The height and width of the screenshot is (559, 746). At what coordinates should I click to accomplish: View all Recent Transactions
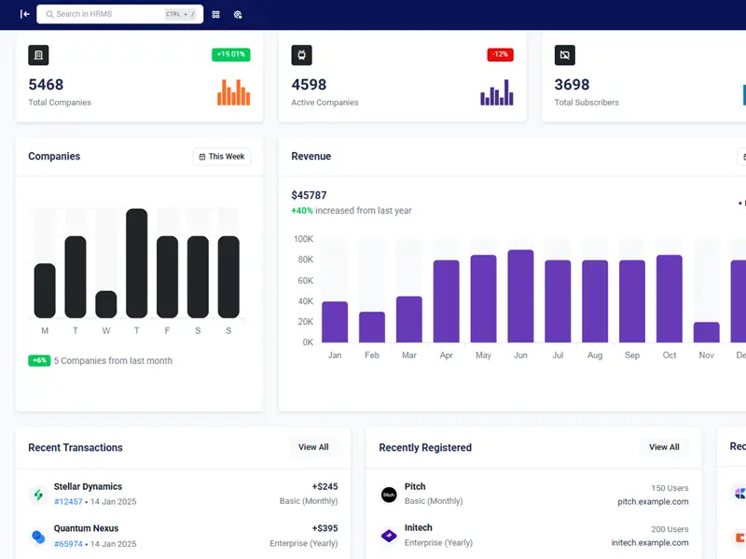pyautogui.click(x=313, y=448)
